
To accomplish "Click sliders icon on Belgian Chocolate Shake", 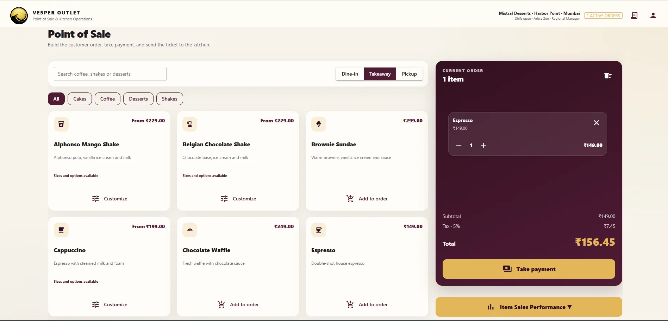I will [224, 199].
